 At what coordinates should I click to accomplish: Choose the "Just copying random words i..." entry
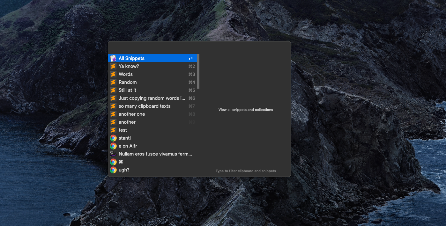click(x=152, y=98)
